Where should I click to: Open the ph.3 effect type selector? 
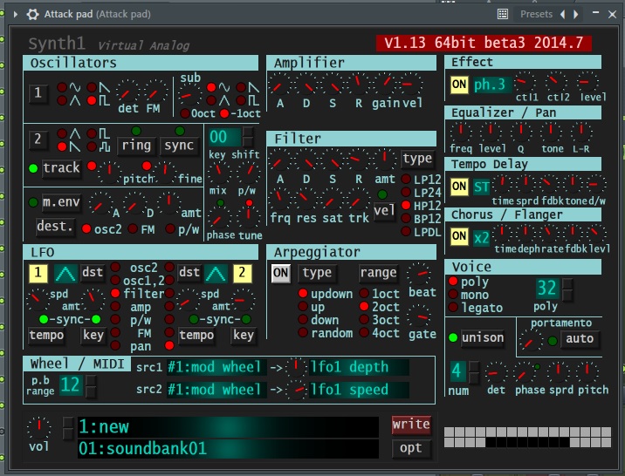click(491, 85)
